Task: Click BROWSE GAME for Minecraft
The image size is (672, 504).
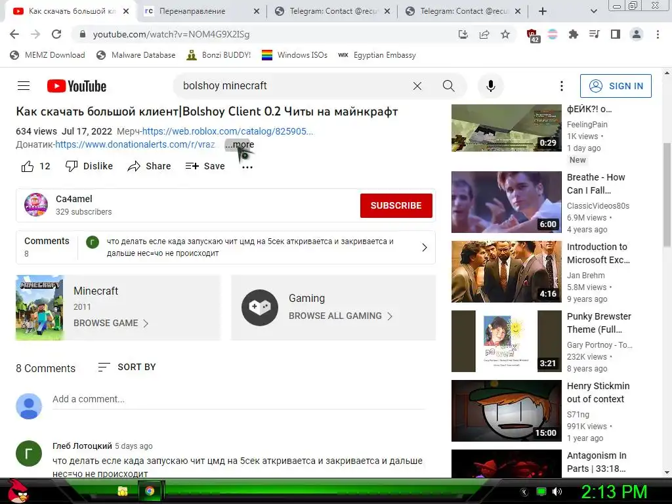Action: tap(110, 323)
